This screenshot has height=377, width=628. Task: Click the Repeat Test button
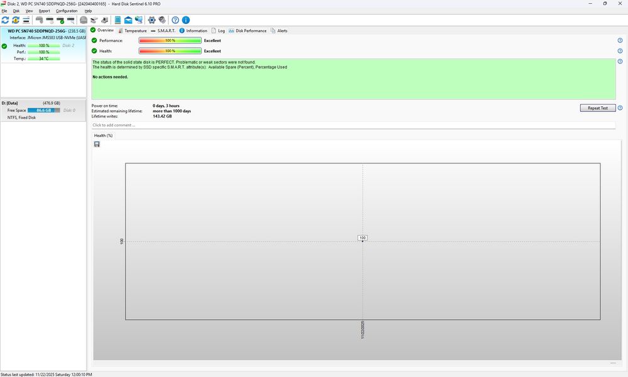pos(598,108)
